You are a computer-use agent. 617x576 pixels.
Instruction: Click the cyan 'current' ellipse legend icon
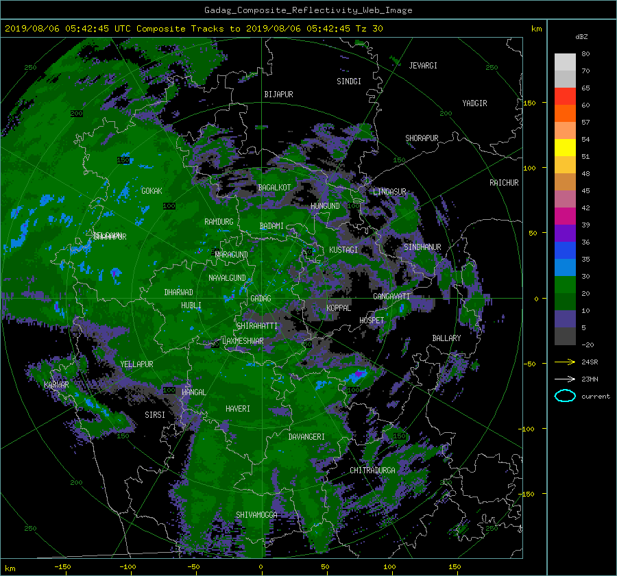coord(565,396)
